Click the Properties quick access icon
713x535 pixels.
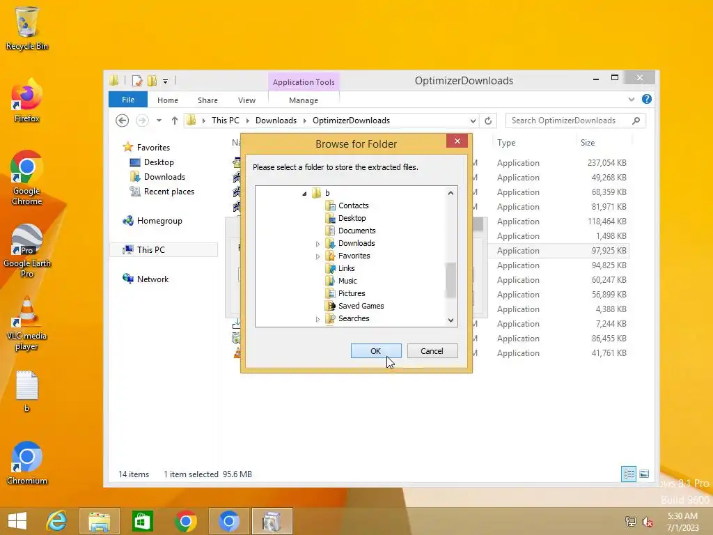137,81
